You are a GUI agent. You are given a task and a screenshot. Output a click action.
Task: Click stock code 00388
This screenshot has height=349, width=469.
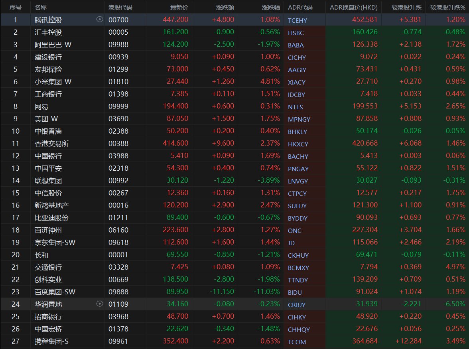118,144
